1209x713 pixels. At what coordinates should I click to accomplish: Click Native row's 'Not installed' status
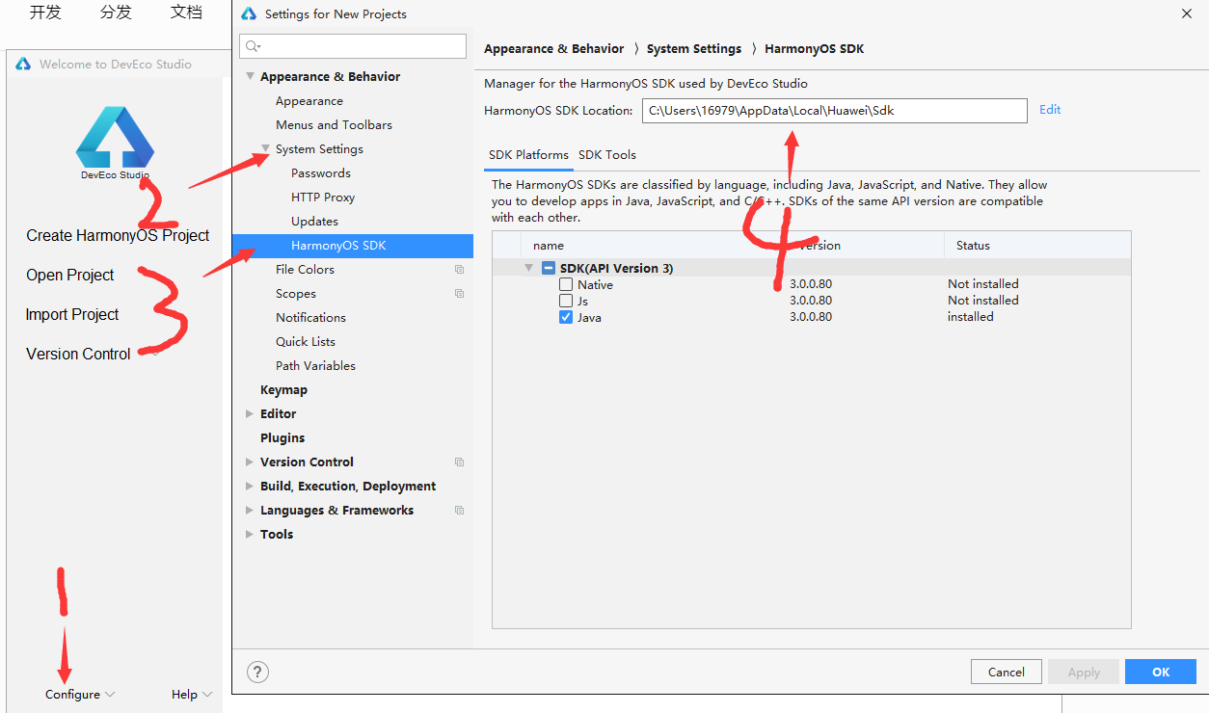click(982, 284)
